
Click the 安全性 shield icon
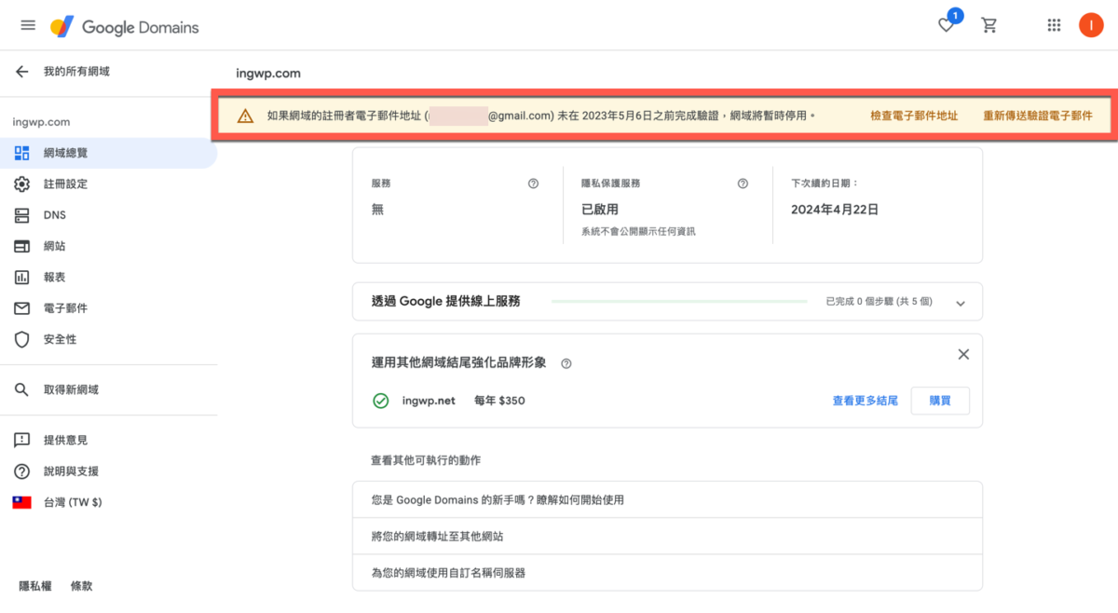point(22,339)
